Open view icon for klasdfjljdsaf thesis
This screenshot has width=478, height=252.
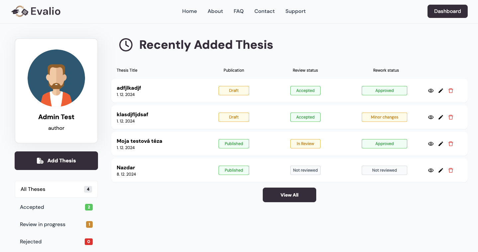431,117
